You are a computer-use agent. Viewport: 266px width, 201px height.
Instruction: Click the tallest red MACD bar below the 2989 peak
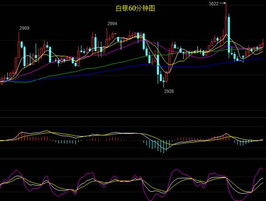22,136
